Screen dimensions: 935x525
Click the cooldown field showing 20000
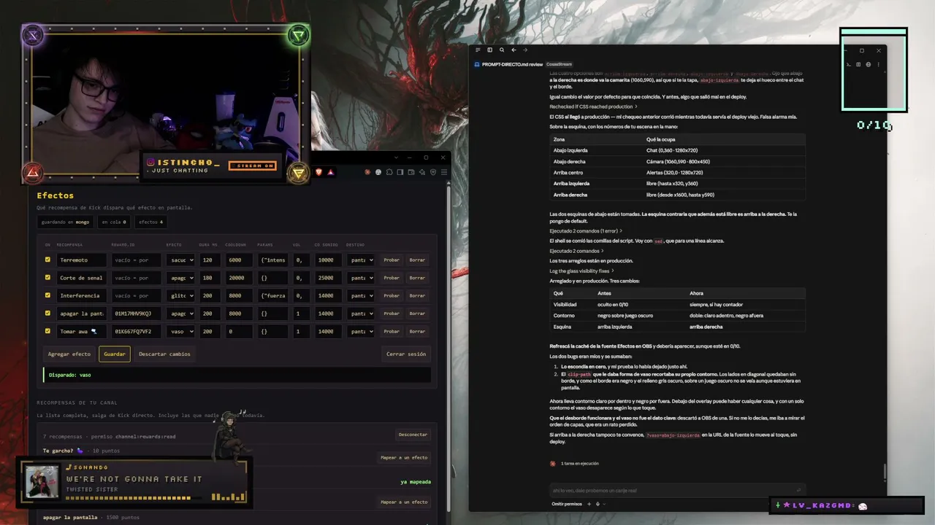[x=239, y=278]
